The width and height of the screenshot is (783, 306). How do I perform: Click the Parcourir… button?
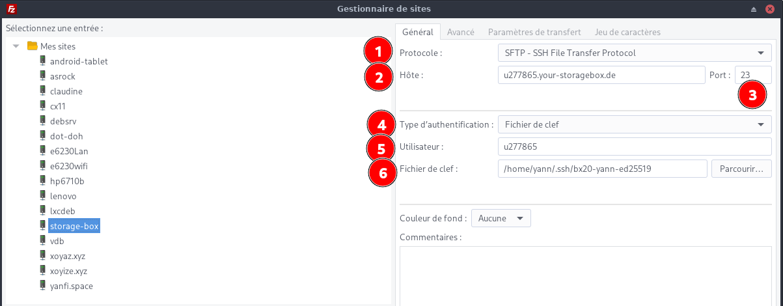pos(741,169)
